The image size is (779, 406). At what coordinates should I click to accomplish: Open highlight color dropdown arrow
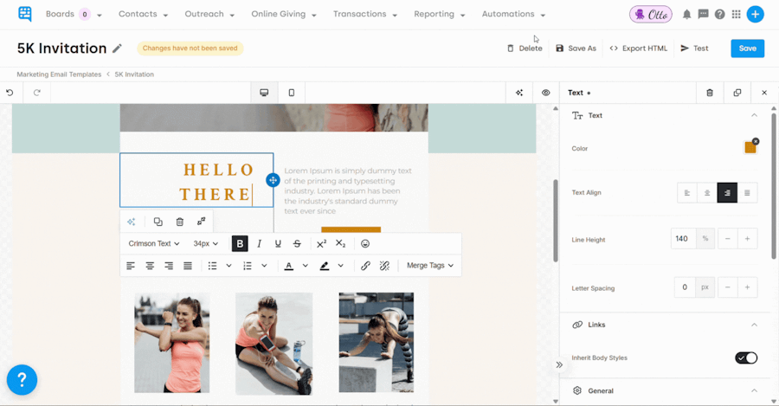click(x=341, y=266)
